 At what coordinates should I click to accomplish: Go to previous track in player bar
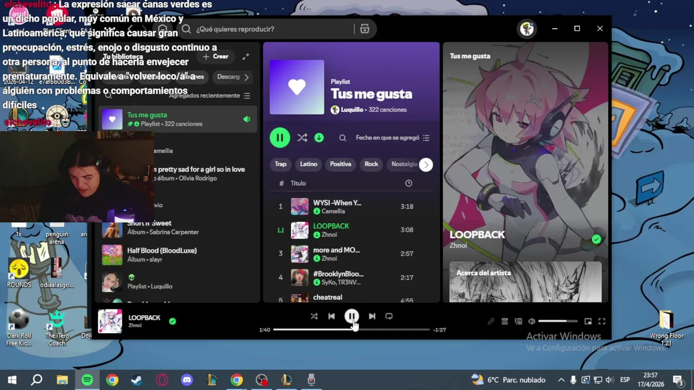pyautogui.click(x=331, y=316)
